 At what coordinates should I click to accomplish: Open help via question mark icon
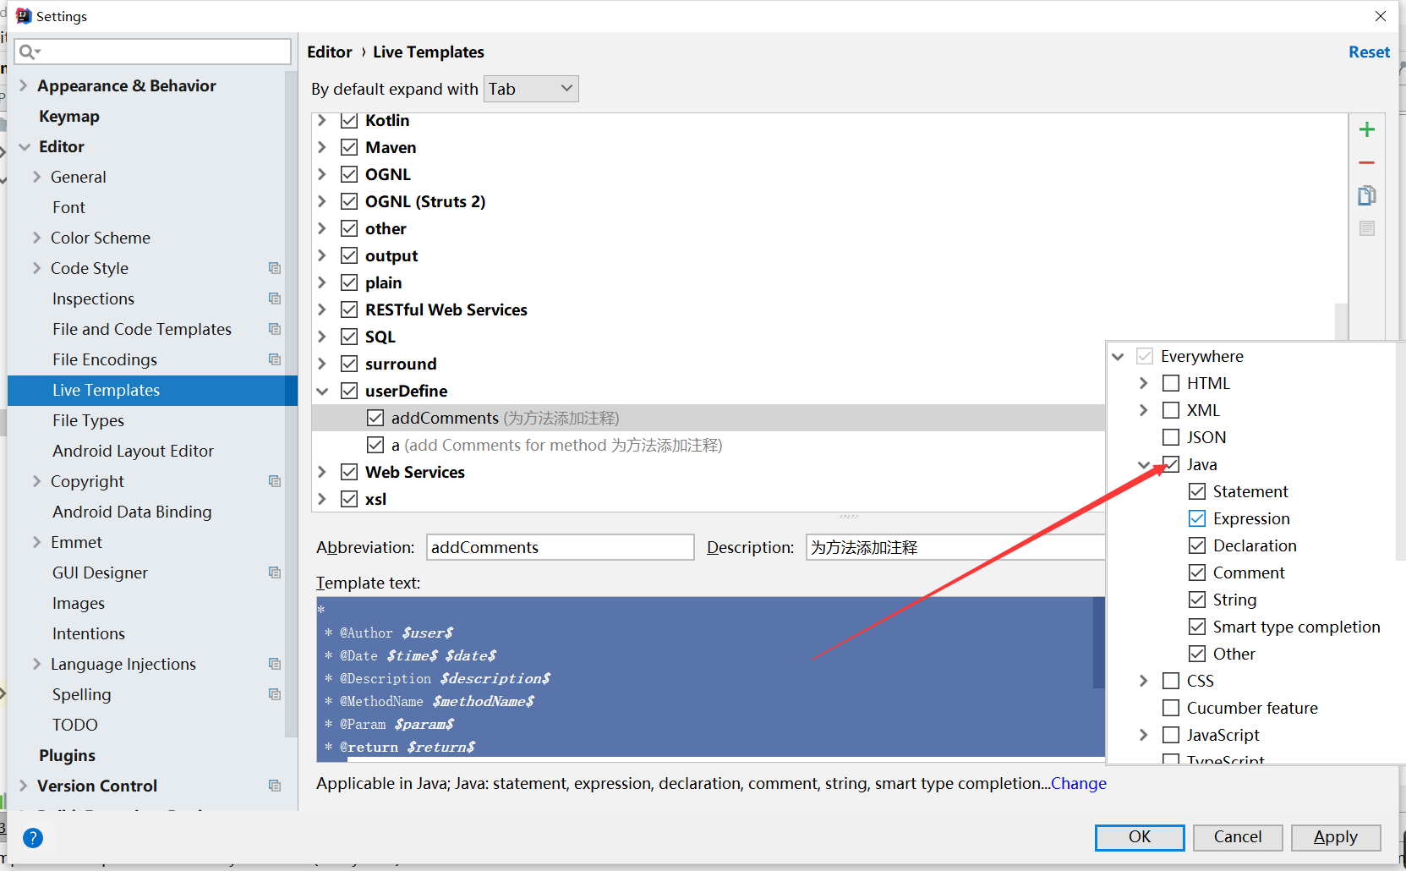[x=33, y=838]
